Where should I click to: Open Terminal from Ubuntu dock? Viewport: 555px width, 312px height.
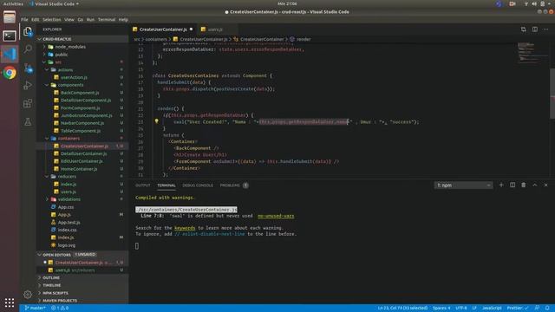tap(10, 36)
